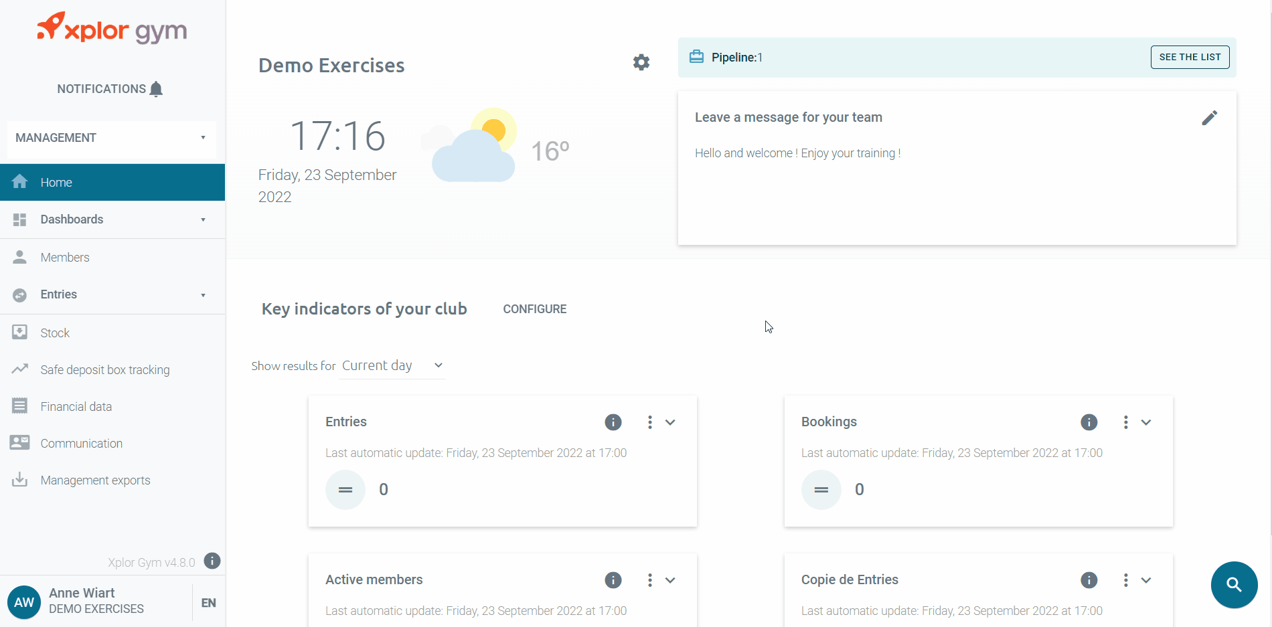Click the SEE THE LIST button
This screenshot has height=627, width=1272.
click(1190, 57)
